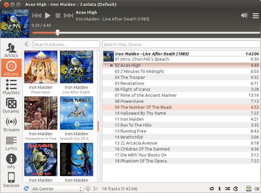
Task: Show the Lyrics panel
Action: click(x=11, y=143)
